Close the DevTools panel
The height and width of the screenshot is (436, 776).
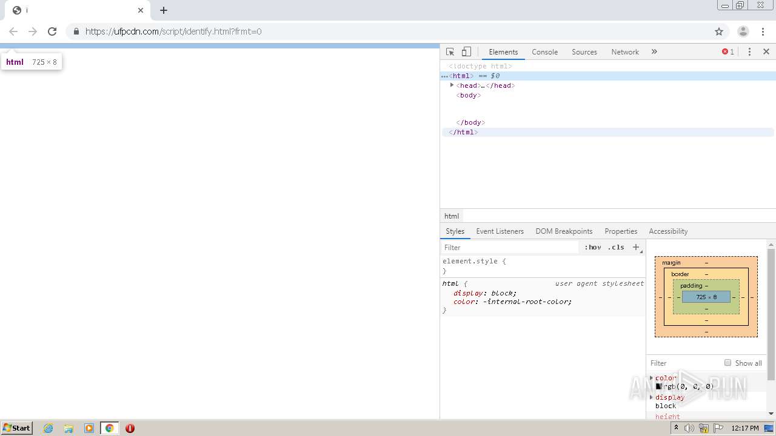(766, 52)
